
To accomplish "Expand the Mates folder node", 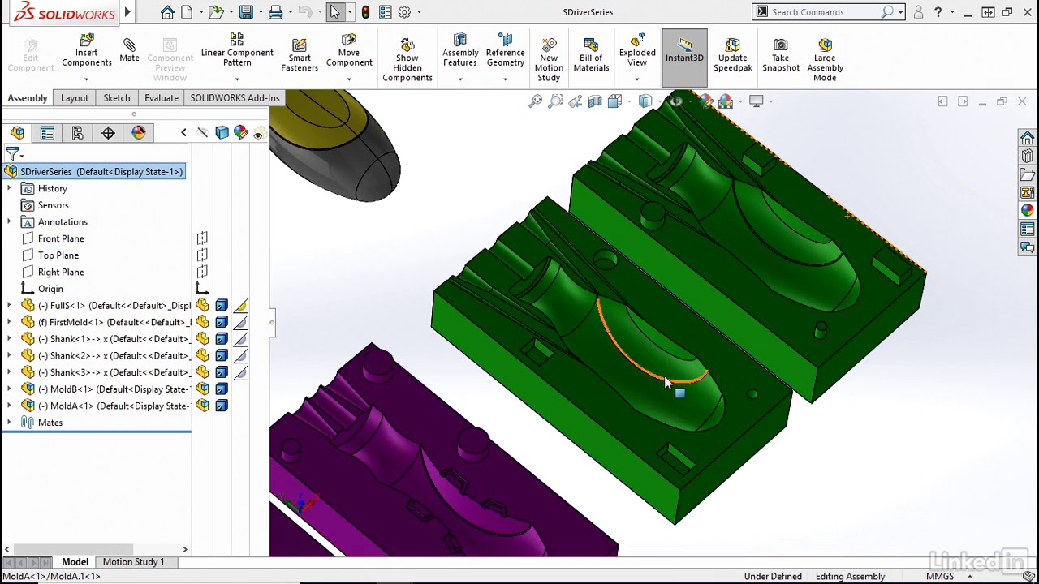I will [x=9, y=423].
